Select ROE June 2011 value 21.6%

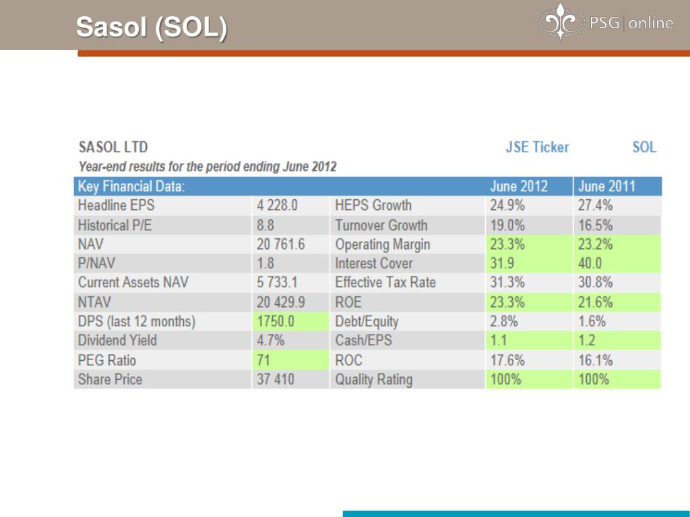click(596, 302)
